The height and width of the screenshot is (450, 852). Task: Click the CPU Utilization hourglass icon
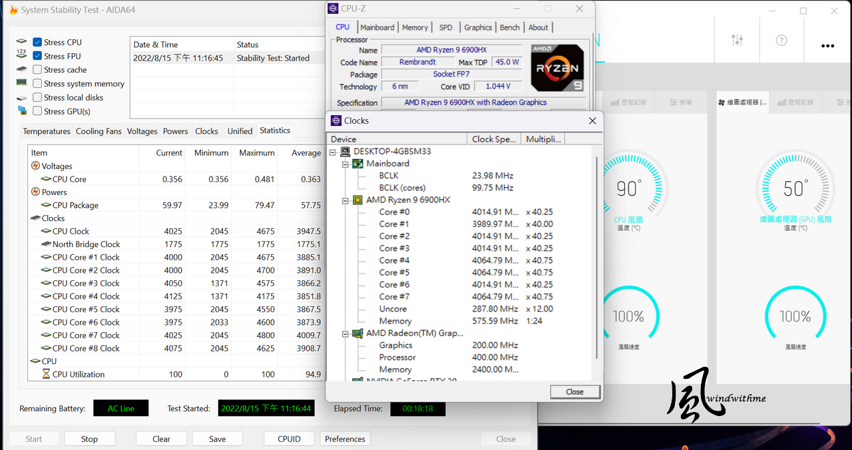point(46,374)
